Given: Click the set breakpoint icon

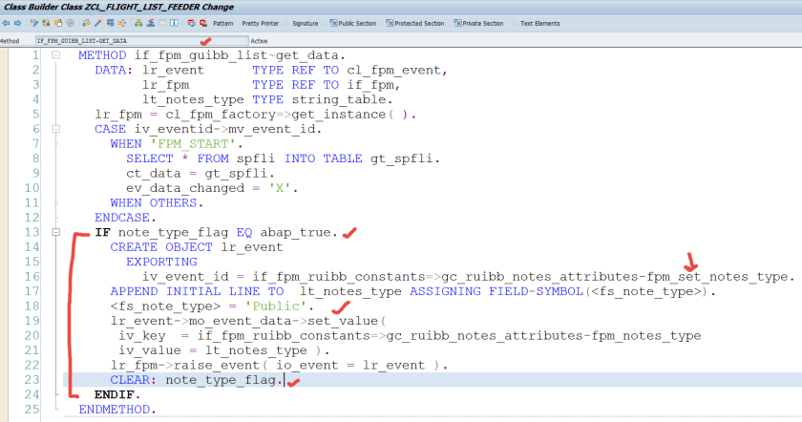Looking at the screenshot, I should (x=191, y=21).
